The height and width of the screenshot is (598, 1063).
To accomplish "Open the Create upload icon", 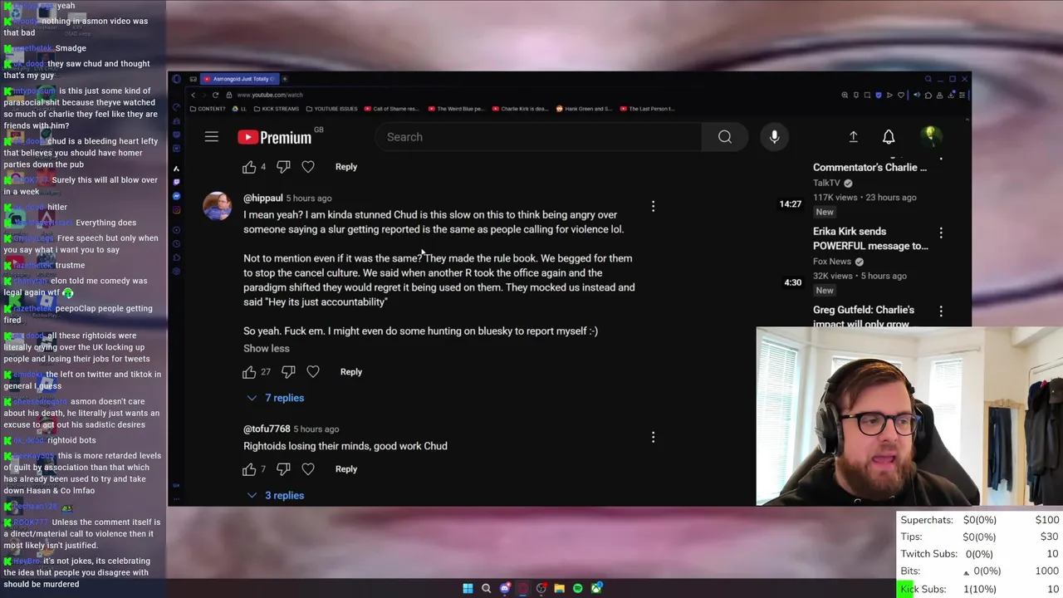I will [853, 137].
